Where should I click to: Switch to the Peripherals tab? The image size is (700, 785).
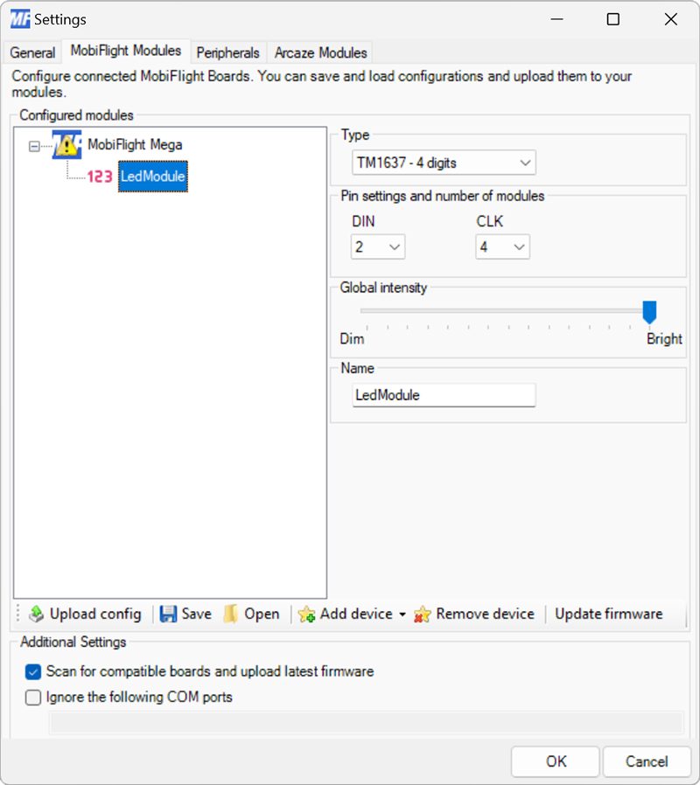[x=227, y=52]
